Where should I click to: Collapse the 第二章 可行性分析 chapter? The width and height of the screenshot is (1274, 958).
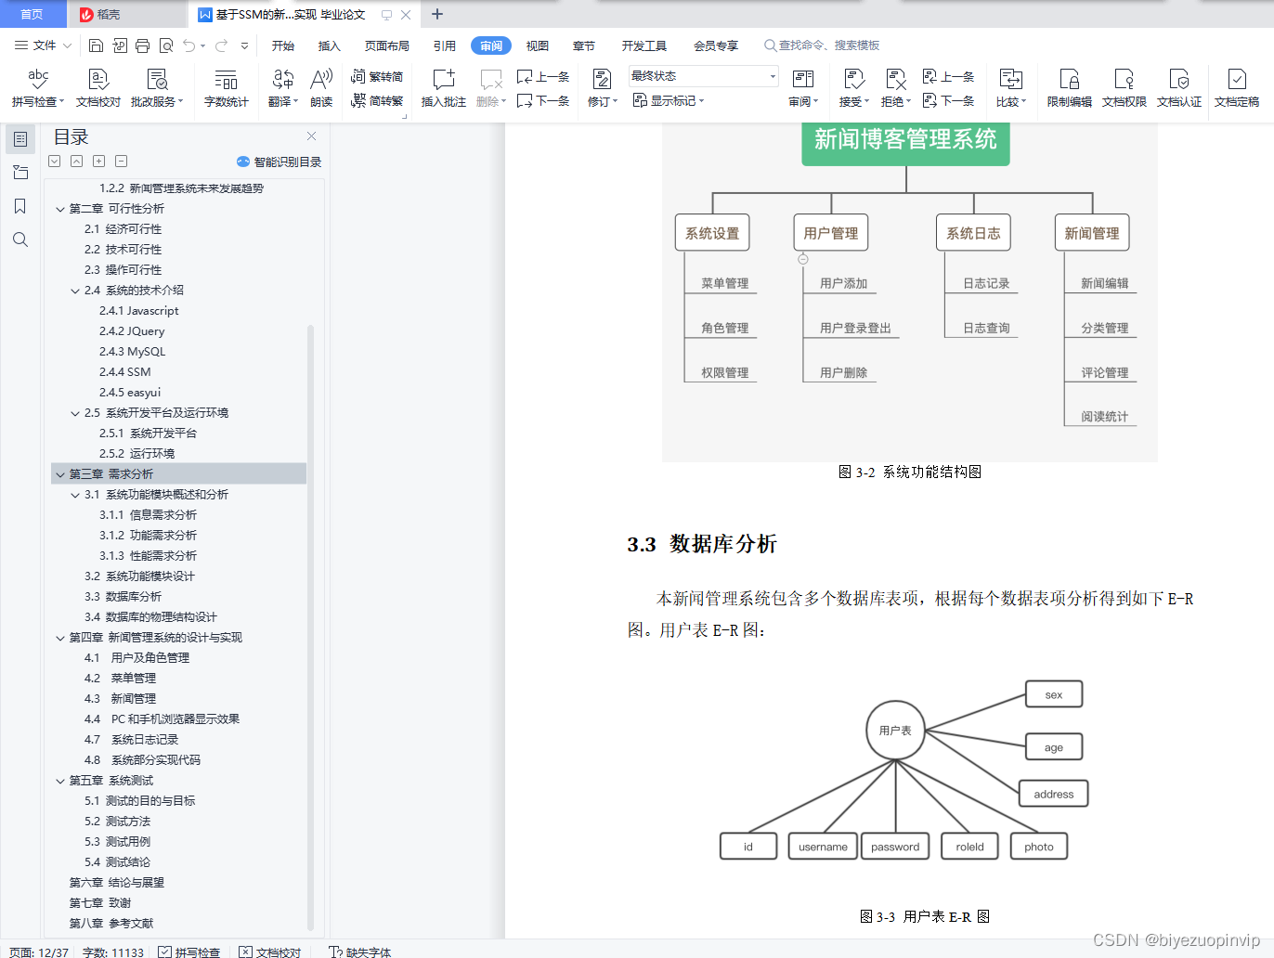(59, 208)
